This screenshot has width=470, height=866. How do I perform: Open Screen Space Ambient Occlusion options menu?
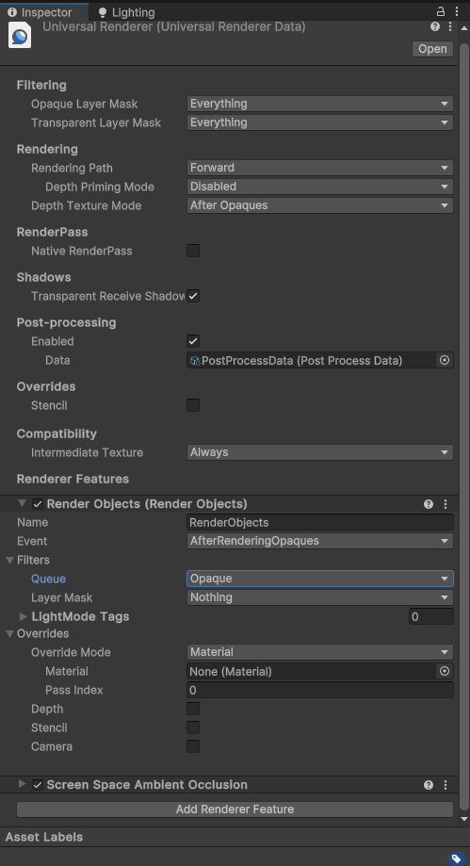pyautogui.click(x=446, y=785)
